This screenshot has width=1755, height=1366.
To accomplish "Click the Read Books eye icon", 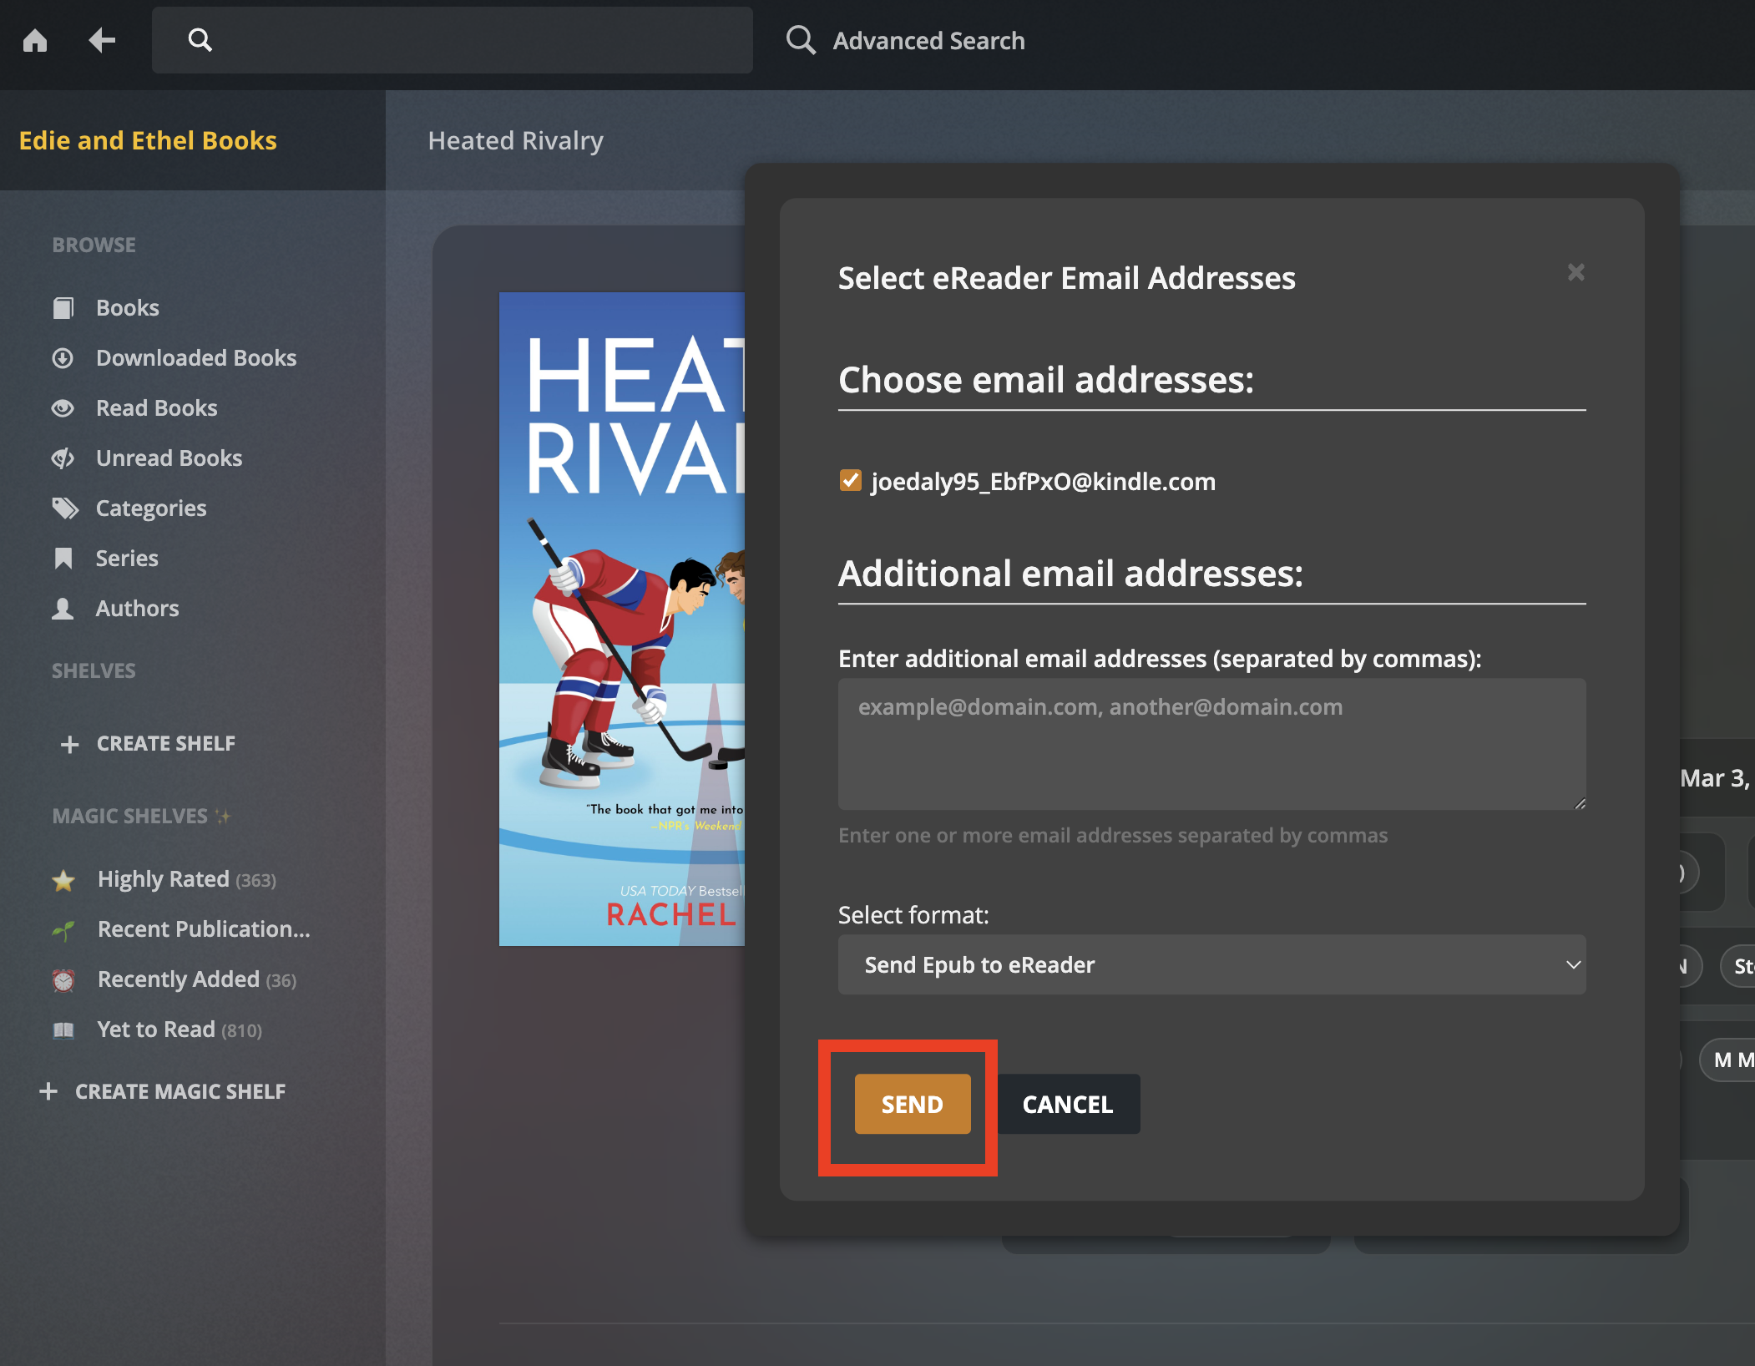I will [63, 408].
